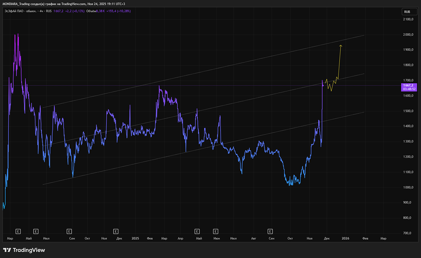Click the volume change +155,4 (+10,28%)
This screenshot has width=421, height=258.
point(119,11)
